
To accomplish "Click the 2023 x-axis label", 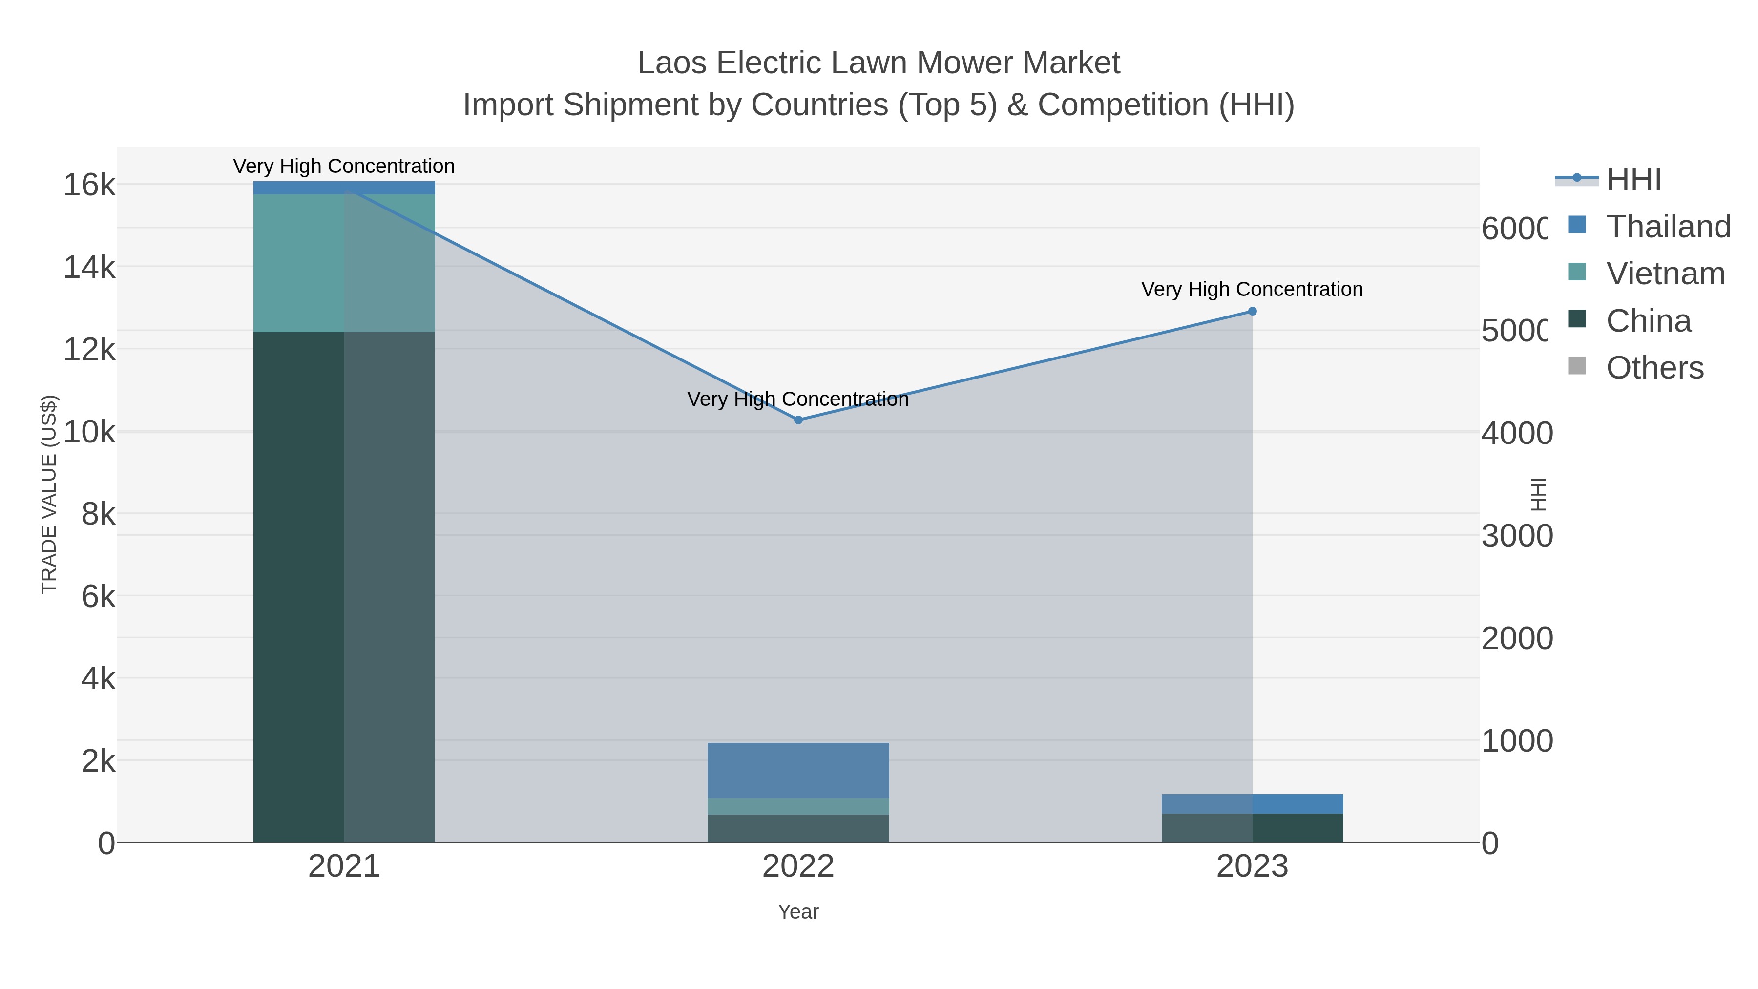I will (x=1252, y=867).
